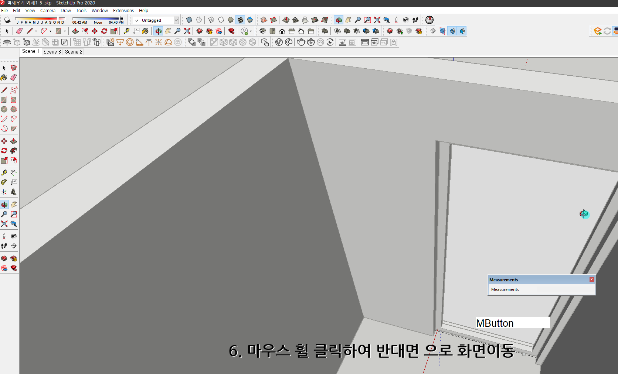Close the Measurements panel
The image size is (618, 374).
coord(591,279)
